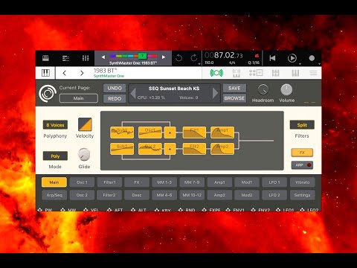The width and height of the screenshot is (357, 268).
Task: Start playback with the play button
Action: point(292,58)
